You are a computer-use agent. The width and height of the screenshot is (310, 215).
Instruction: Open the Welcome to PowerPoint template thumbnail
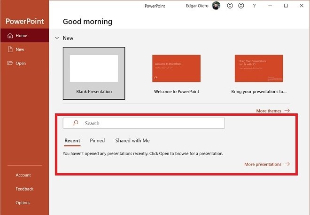pos(176,68)
